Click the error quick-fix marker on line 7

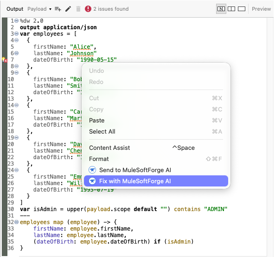(x=5, y=60)
